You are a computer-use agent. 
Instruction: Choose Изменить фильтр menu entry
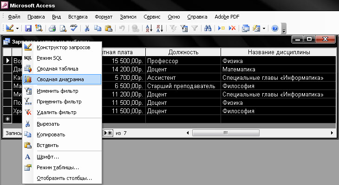click(x=62, y=91)
